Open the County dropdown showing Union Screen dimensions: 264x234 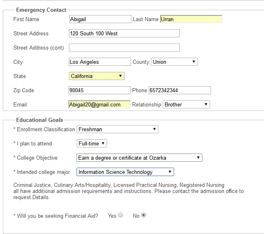(174, 62)
